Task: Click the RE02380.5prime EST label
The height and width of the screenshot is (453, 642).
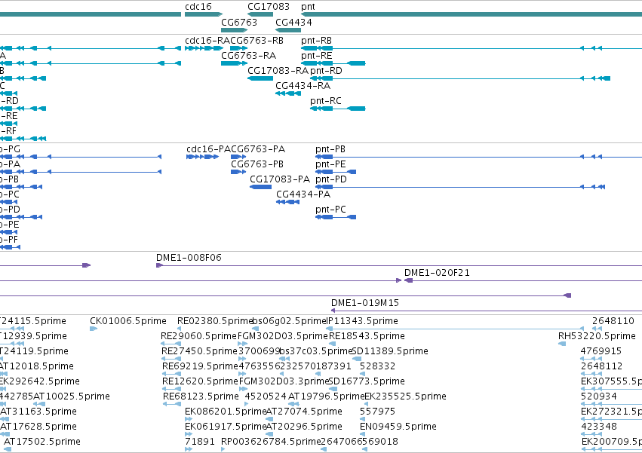Action: (215, 321)
